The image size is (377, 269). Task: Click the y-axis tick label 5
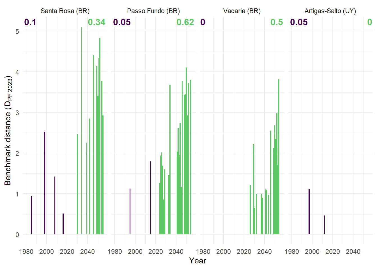coord(17,31)
